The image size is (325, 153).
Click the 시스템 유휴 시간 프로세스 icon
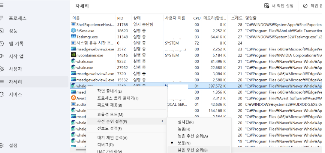tap(73, 43)
